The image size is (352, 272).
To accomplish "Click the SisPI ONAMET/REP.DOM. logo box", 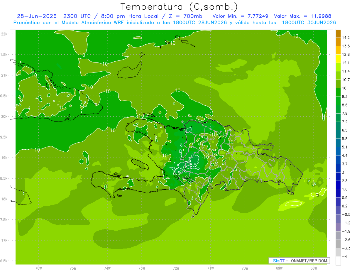I will (x=299, y=261).
